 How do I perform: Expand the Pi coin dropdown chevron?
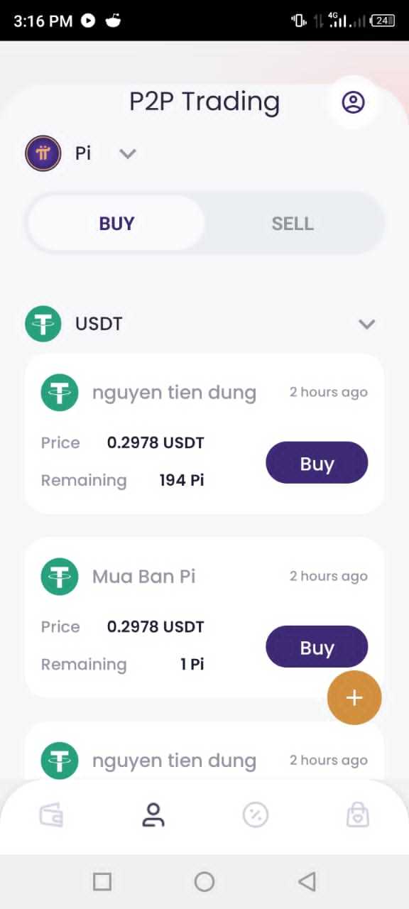click(128, 153)
